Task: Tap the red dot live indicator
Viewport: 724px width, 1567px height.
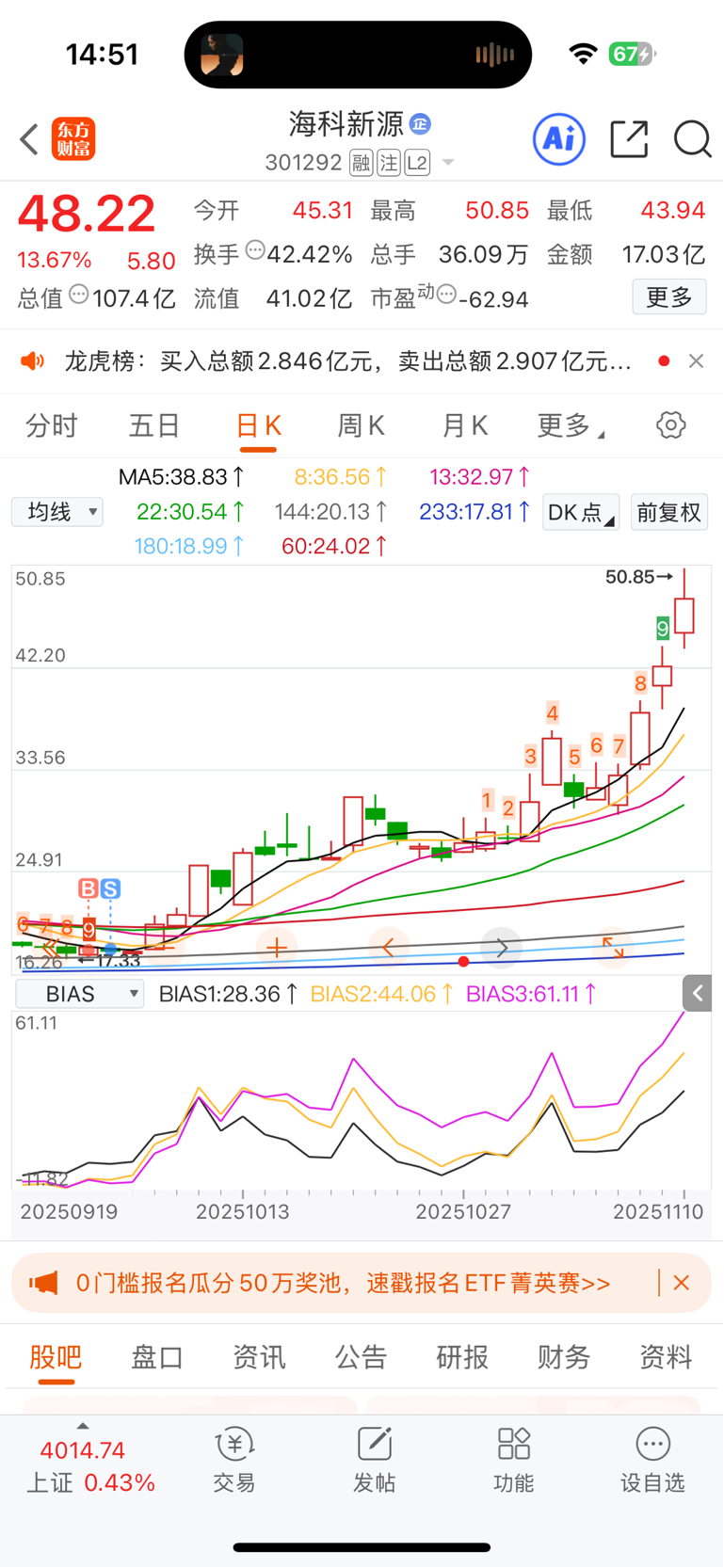Action: (x=664, y=361)
